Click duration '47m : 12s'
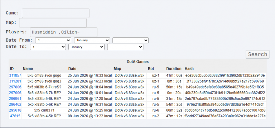275x128 pixels. [x=174, y=116]
